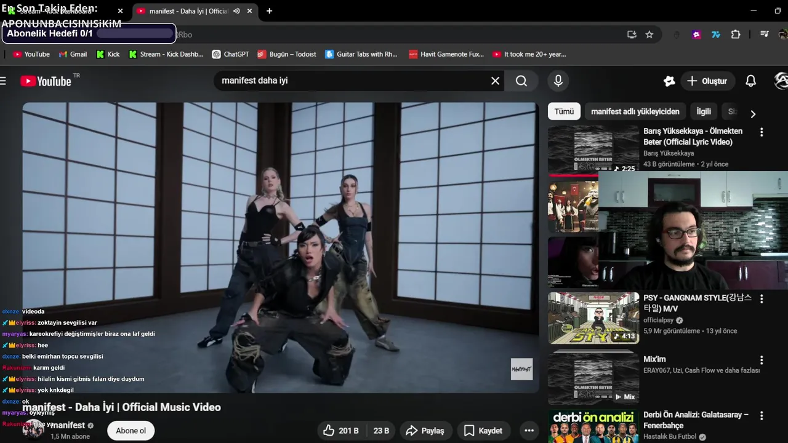
Task: Save video with Kaydet button
Action: pos(483,431)
